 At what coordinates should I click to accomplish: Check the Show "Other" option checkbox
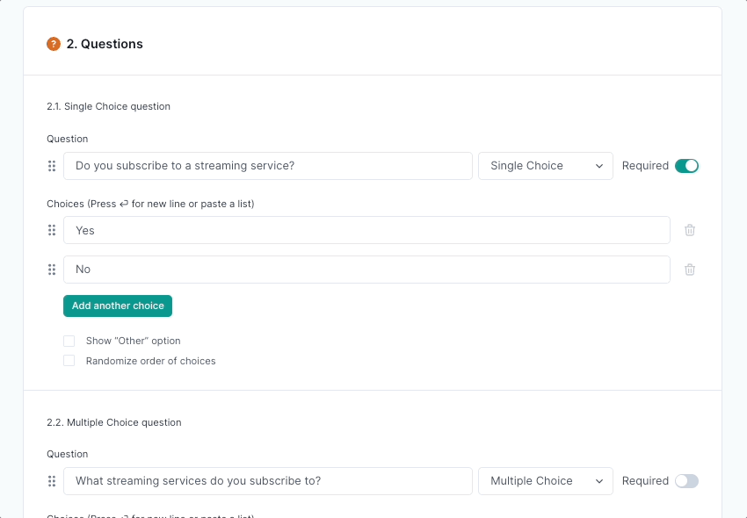tap(69, 341)
